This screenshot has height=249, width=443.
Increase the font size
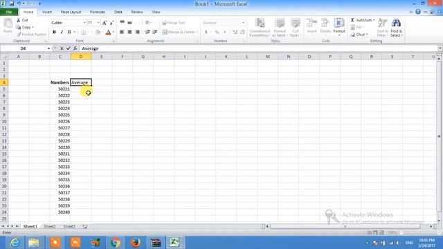(105, 23)
